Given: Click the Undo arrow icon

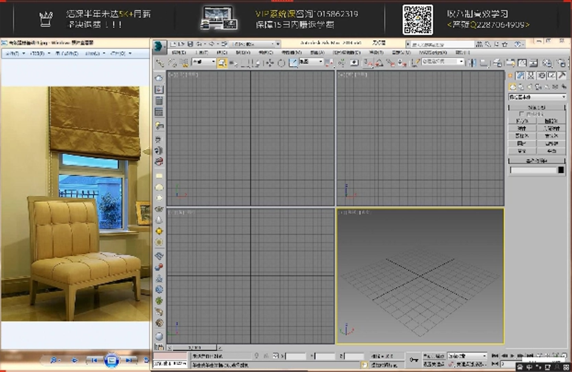Looking at the screenshot, I should click(x=199, y=44).
